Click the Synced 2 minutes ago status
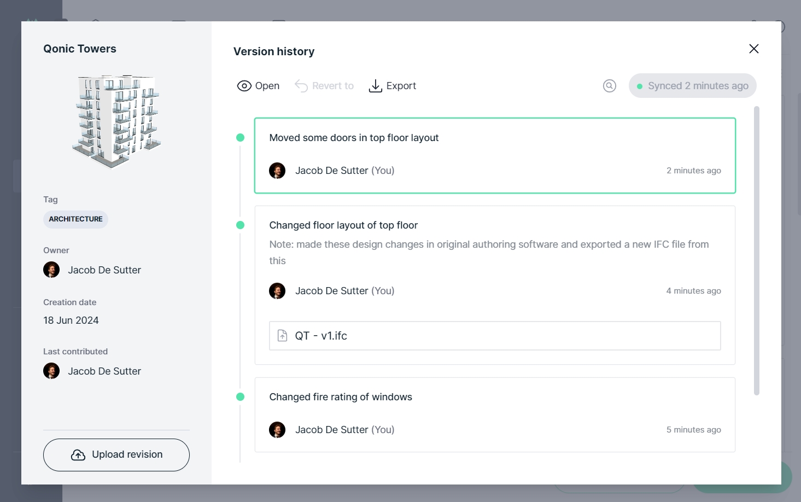 click(x=692, y=86)
